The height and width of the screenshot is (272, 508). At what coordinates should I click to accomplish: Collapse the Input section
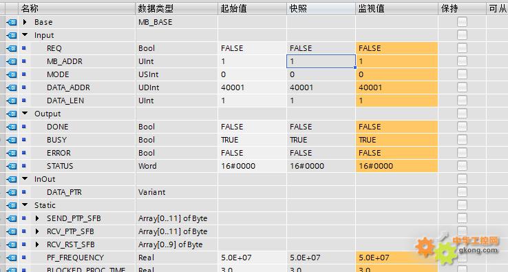click(25, 34)
